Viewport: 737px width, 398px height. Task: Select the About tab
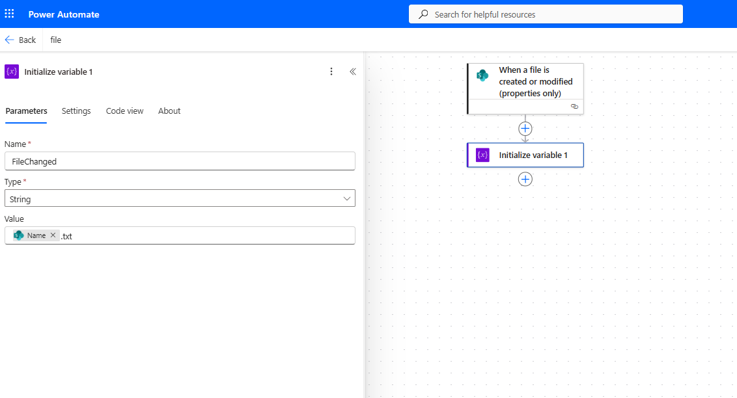click(x=169, y=111)
